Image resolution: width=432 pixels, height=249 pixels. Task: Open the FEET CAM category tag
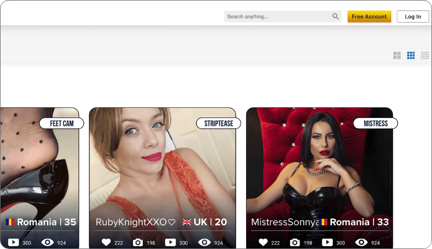(61, 123)
